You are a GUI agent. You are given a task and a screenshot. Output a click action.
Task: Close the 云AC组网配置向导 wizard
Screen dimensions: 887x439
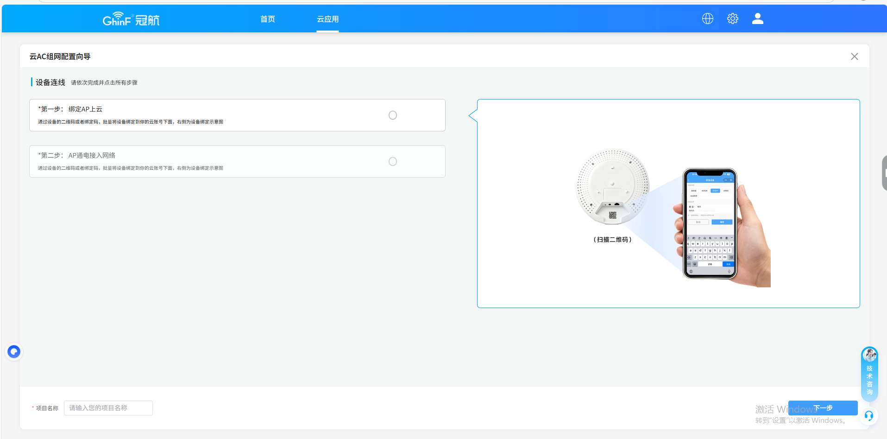[854, 56]
